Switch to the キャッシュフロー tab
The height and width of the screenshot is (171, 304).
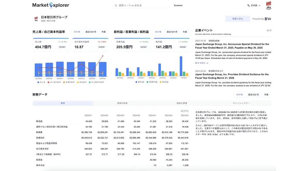241,103
